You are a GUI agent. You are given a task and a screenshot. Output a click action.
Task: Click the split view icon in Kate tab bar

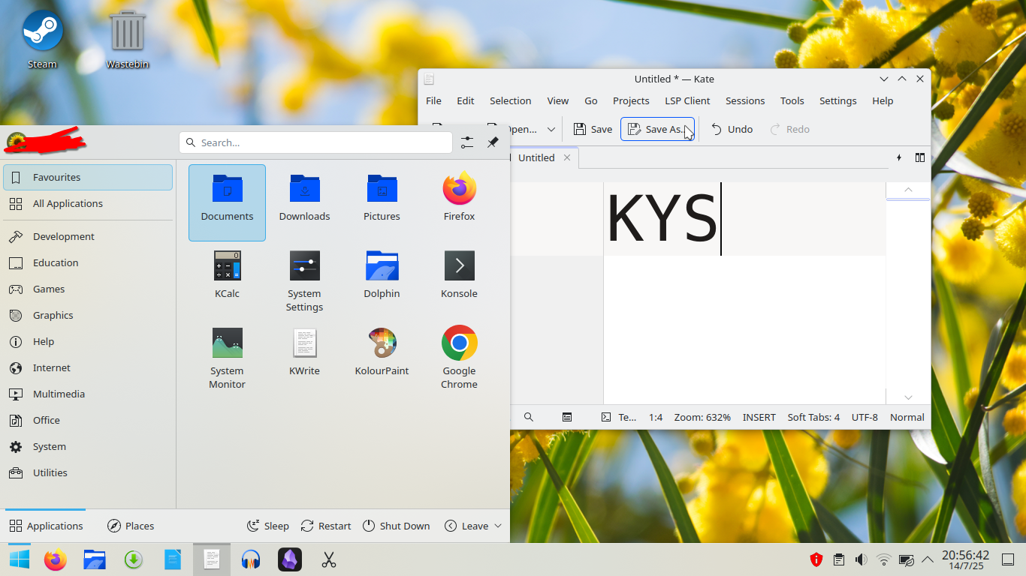(x=920, y=157)
